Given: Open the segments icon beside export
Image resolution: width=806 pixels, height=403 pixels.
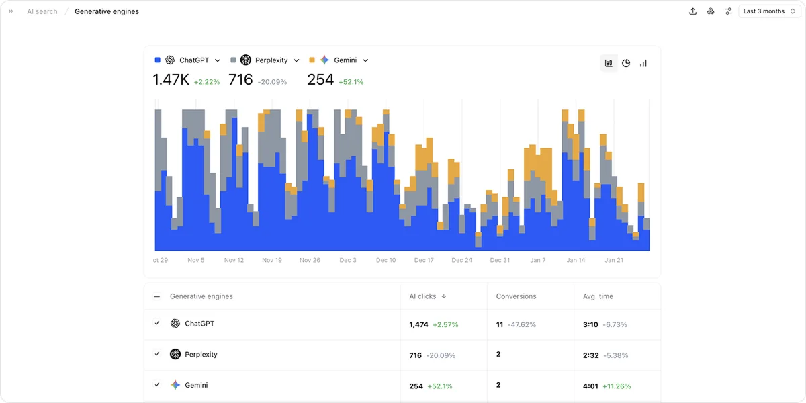Looking at the screenshot, I should coord(711,11).
